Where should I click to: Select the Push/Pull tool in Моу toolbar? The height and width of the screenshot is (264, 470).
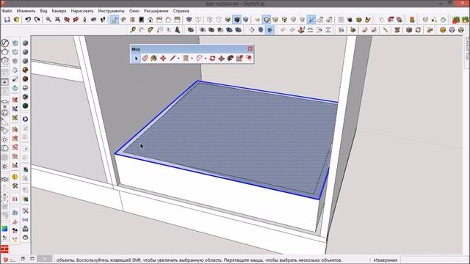point(221,59)
